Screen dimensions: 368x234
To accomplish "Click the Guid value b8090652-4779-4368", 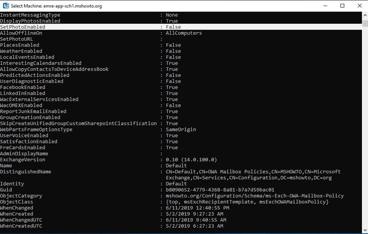I will coord(220,189).
